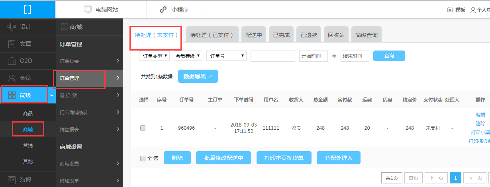Viewport: 490px width, 187px height.
Task: Open the O2O sidebar icon
Action: point(12,61)
